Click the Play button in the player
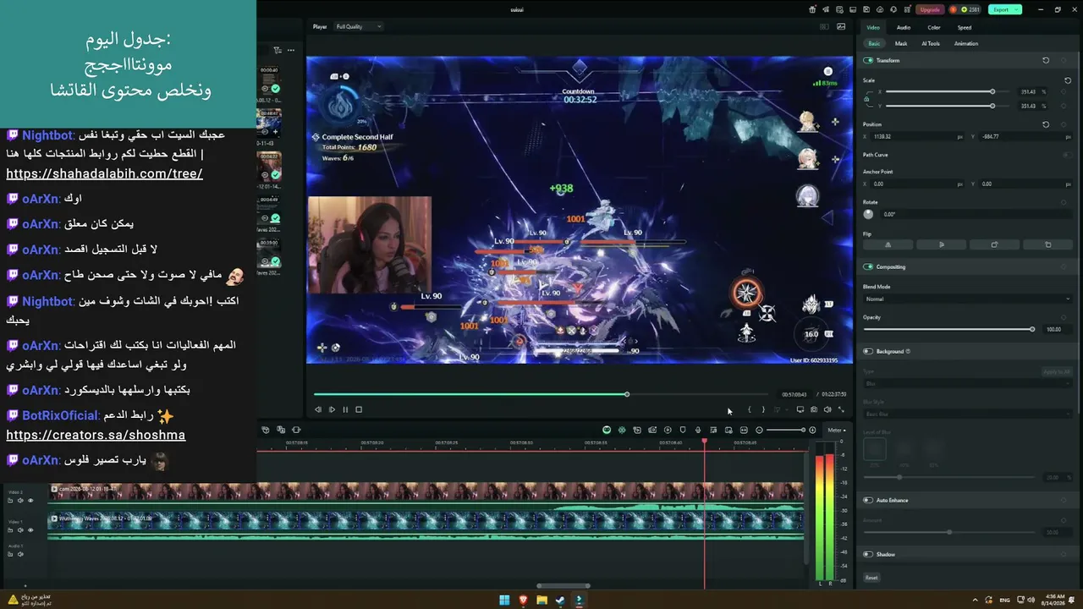The width and height of the screenshot is (1083, 609). tap(332, 409)
